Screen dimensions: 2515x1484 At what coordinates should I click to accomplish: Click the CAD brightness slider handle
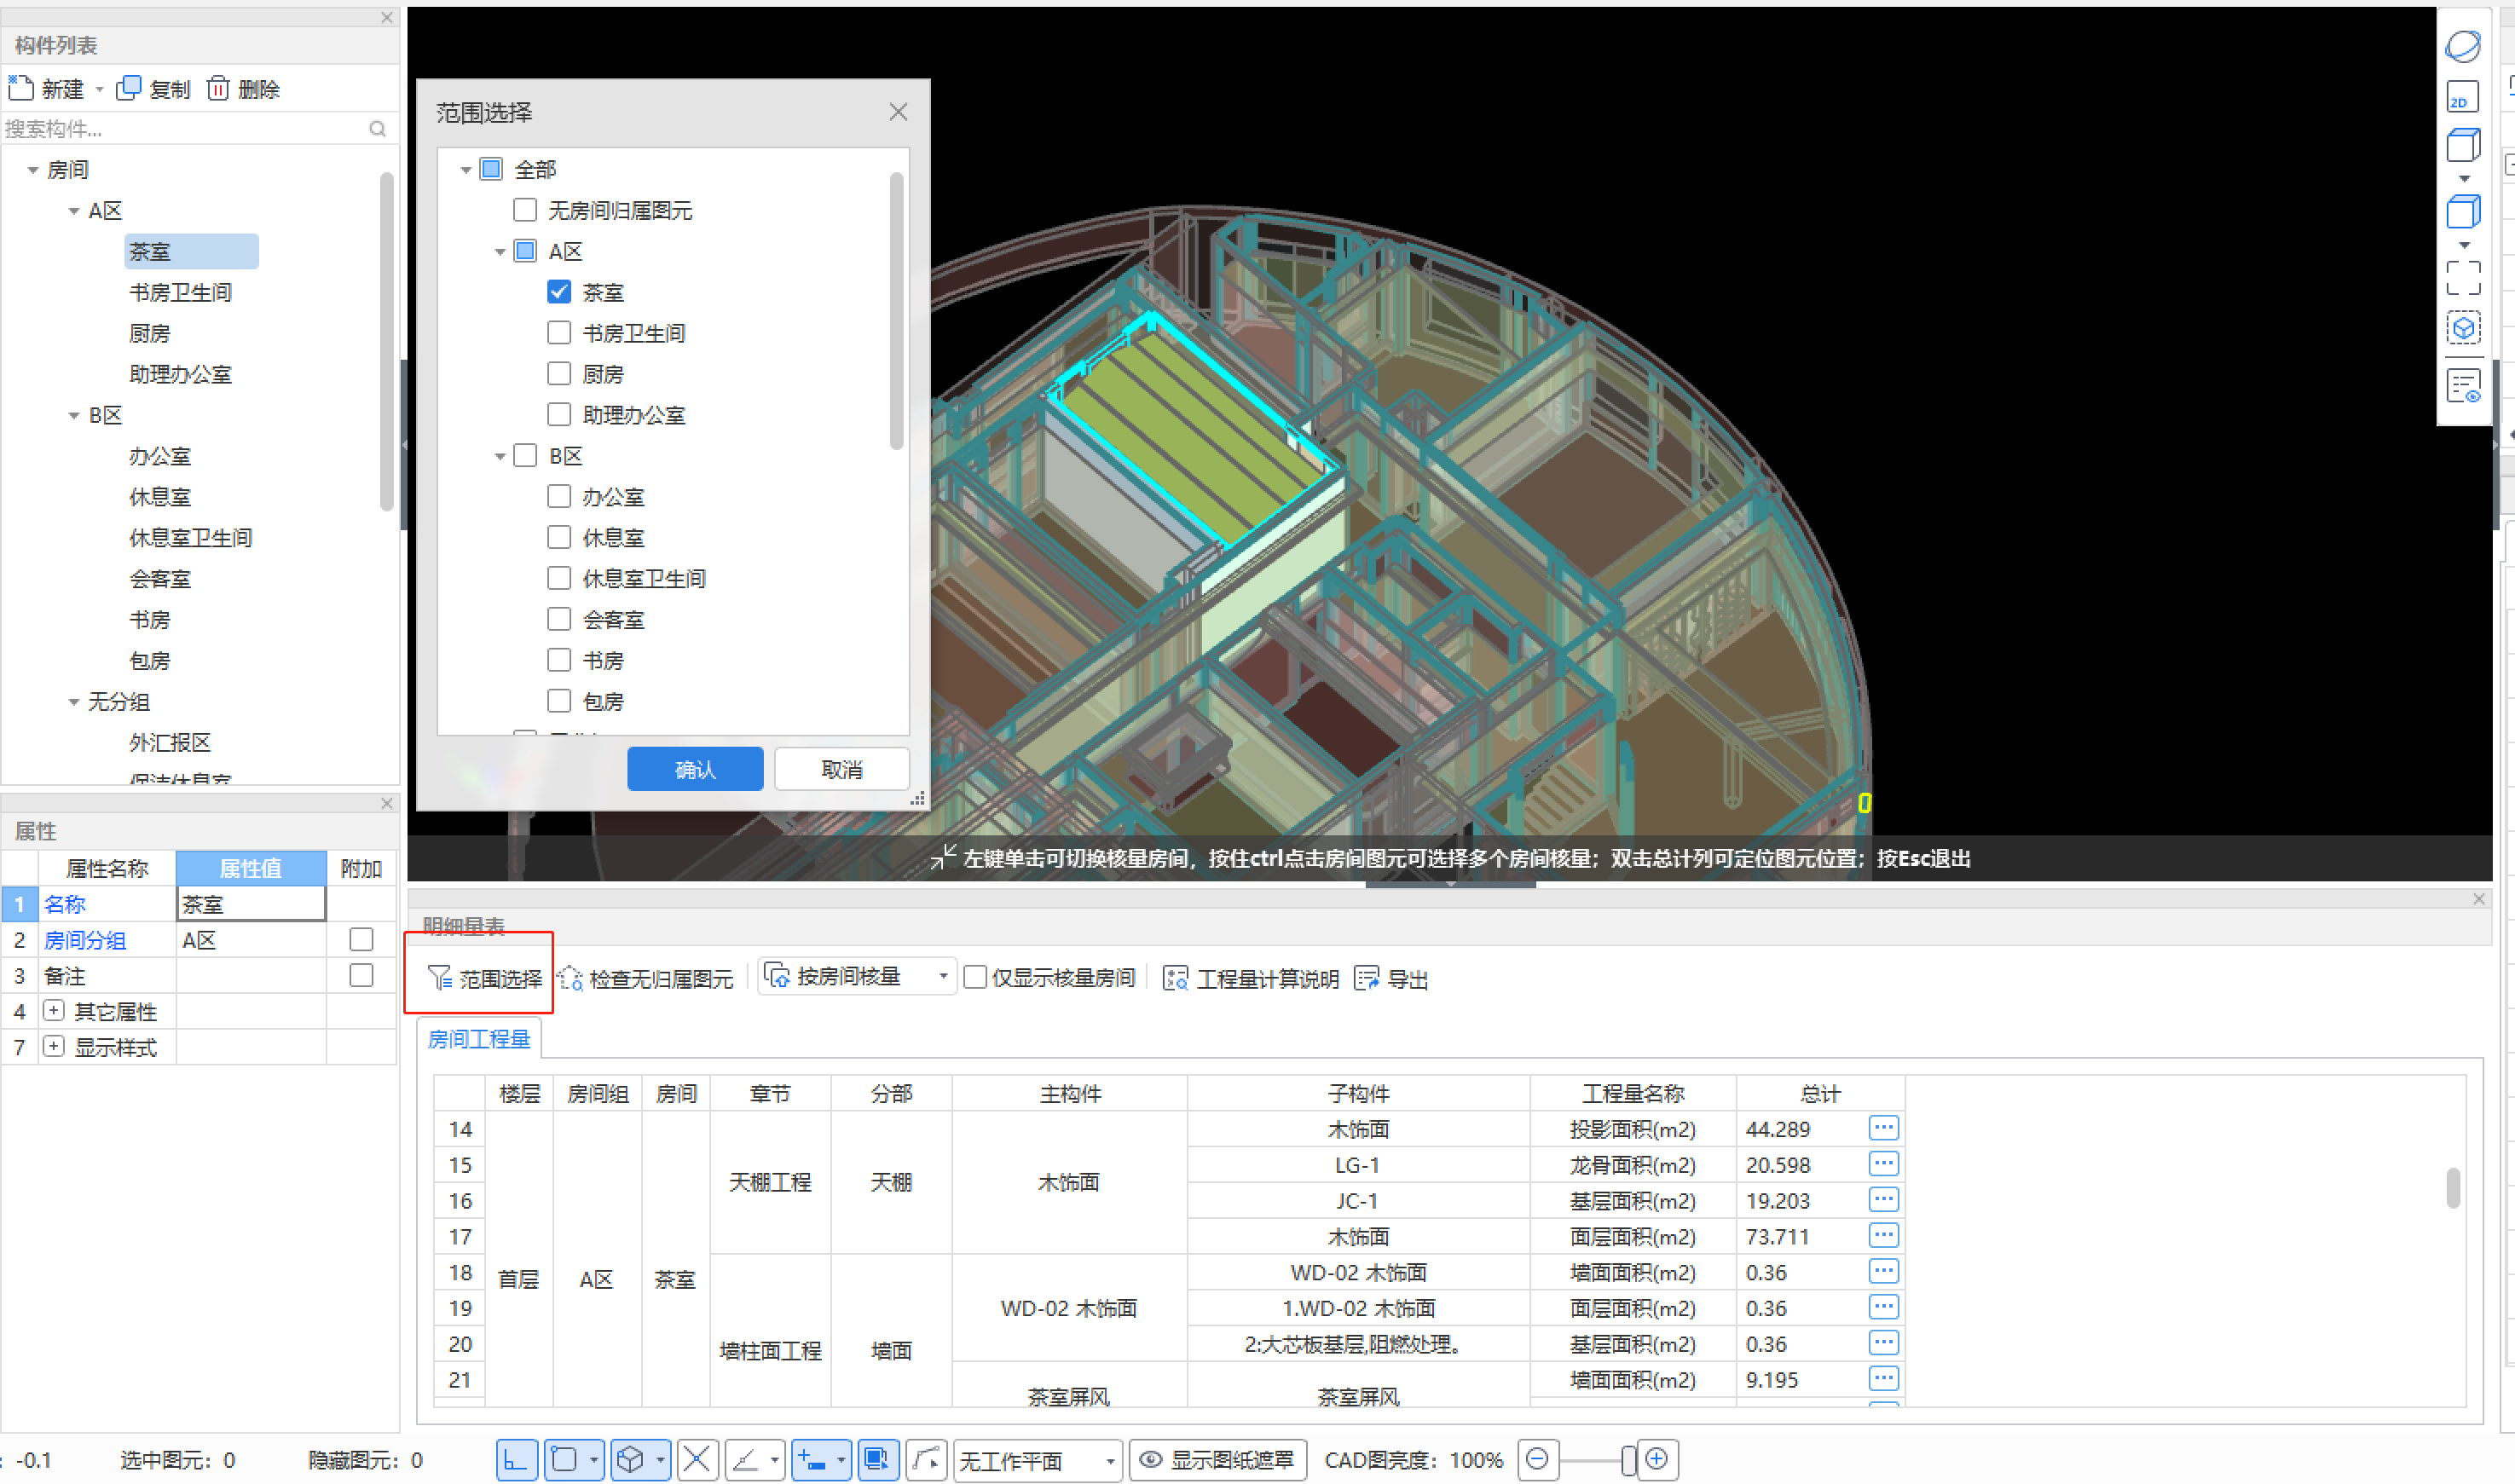click(1628, 1460)
